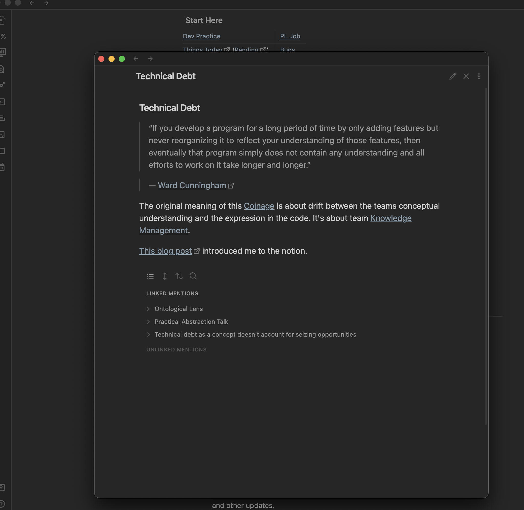
Task: Open the Ward Cunningham external link
Action: pos(192,185)
